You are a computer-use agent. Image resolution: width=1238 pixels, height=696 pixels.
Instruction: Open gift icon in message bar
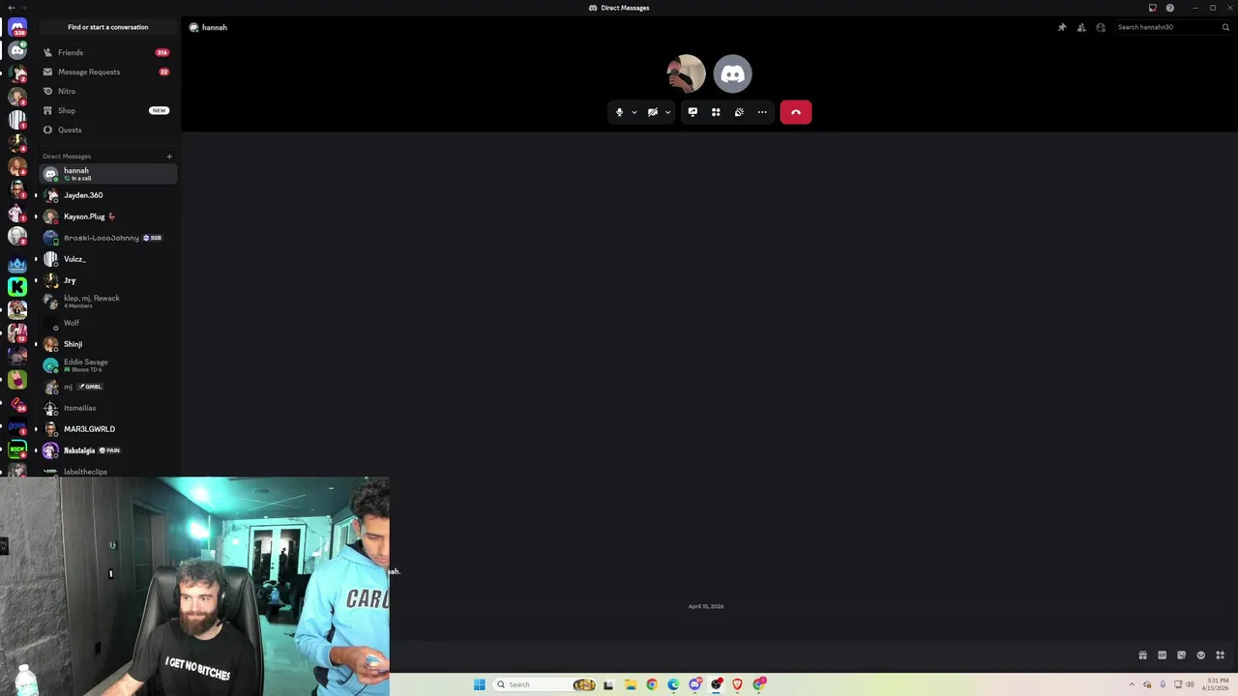coord(1142,655)
